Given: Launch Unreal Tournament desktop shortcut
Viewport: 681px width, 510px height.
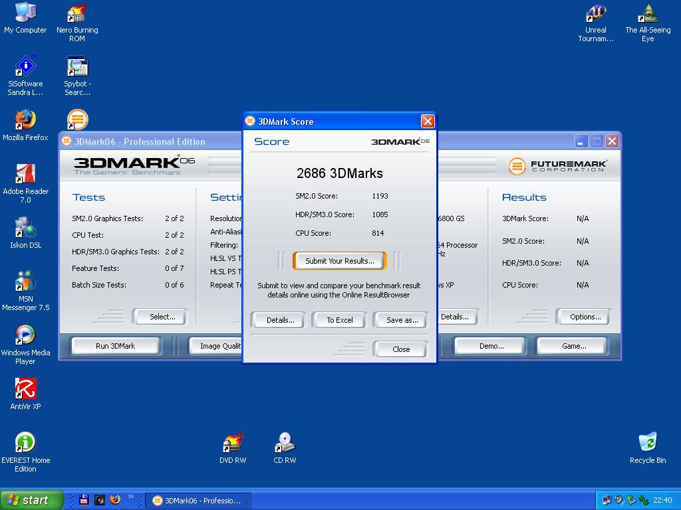Looking at the screenshot, I should coord(595,13).
